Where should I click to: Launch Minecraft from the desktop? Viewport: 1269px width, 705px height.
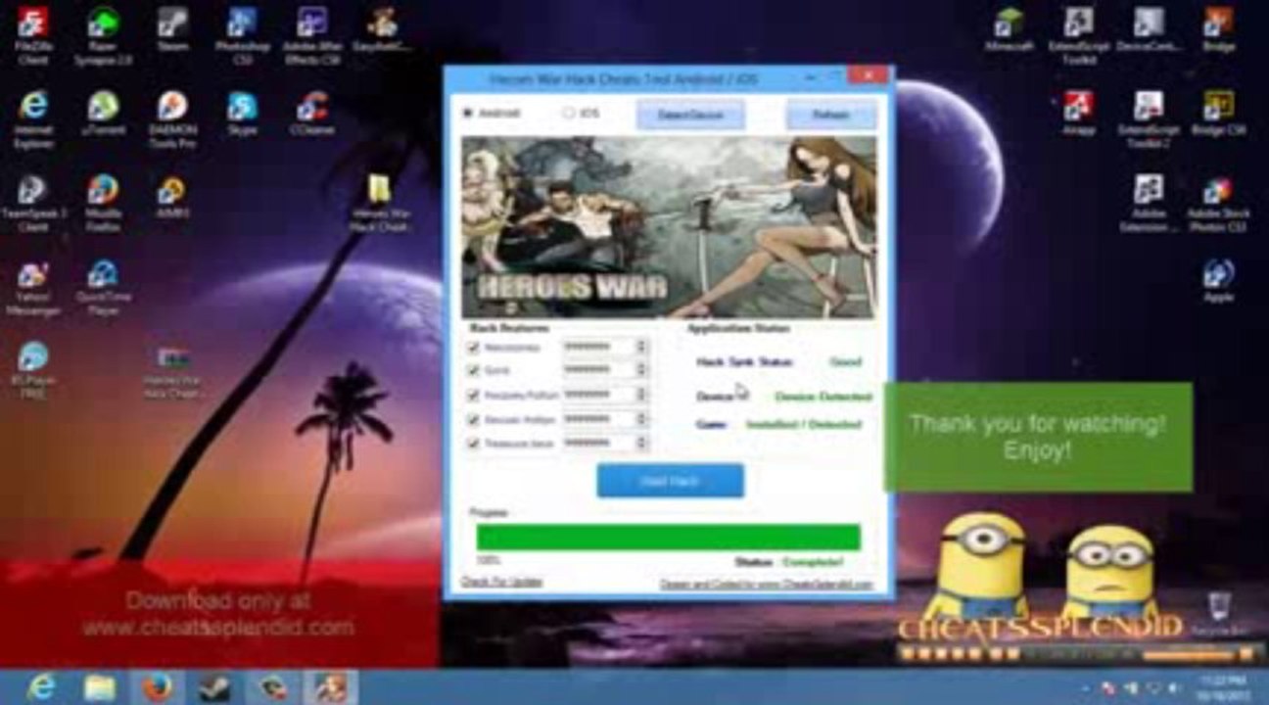pos(1008,29)
